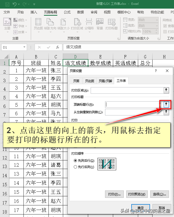Switch to the 模板中心 ribbon tab

124,12
